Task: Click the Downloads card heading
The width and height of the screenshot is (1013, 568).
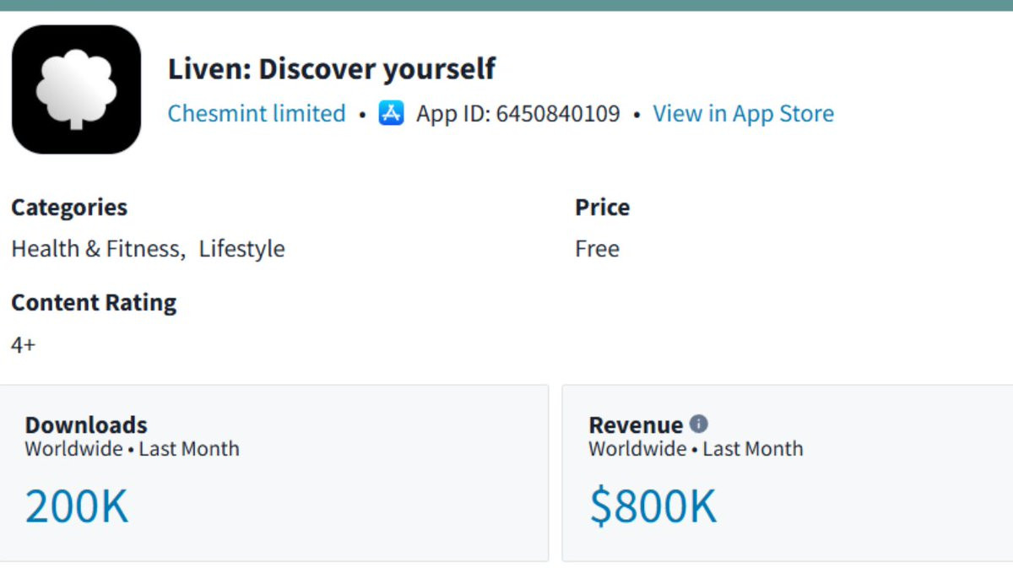Action: (x=86, y=425)
